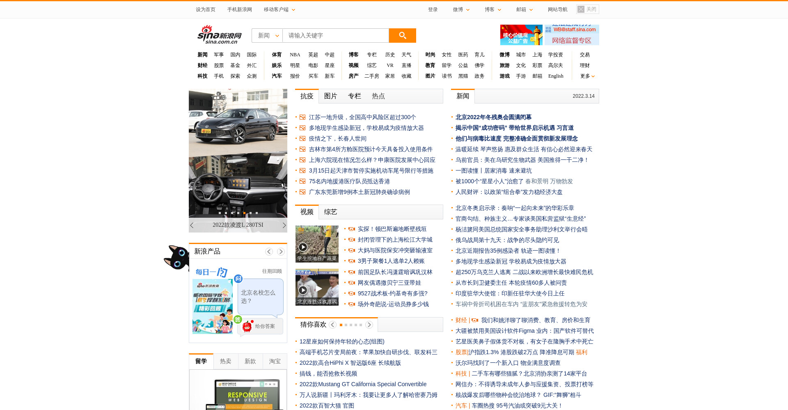The height and width of the screenshot is (410, 788).
Task: Click the 答 answer bubble icon
Action: (x=238, y=319)
